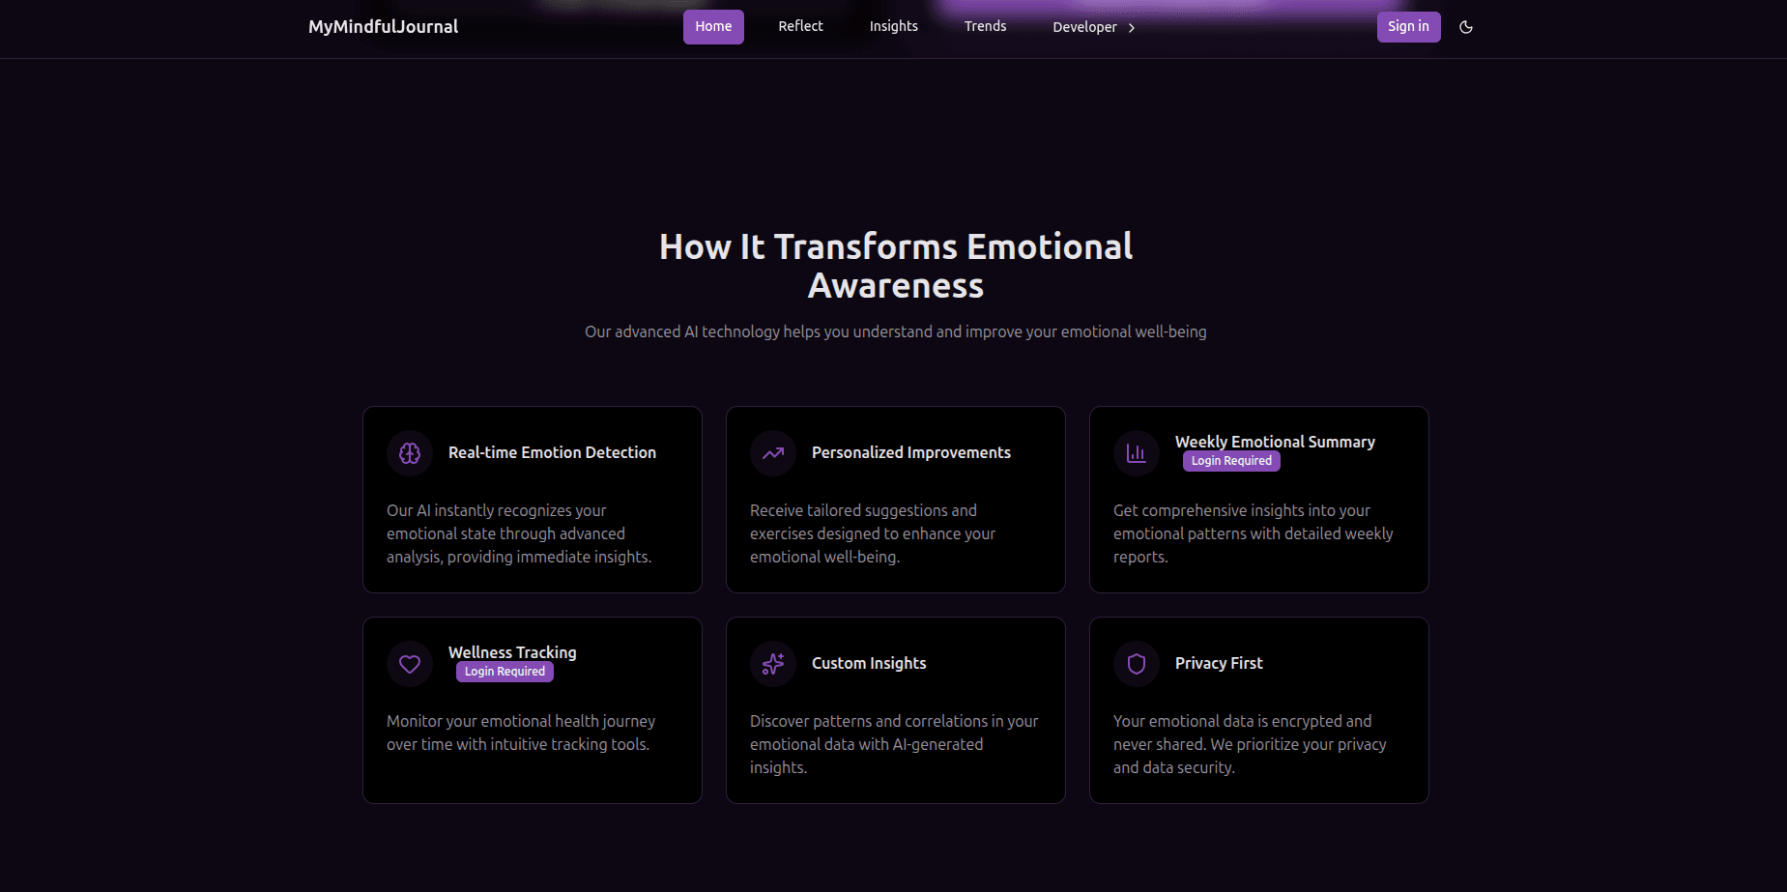Switch to the Trends page

tap(985, 27)
